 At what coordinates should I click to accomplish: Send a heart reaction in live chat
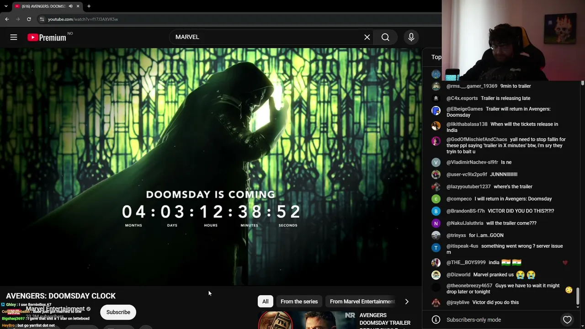pyautogui.click(x=567, y=320)
